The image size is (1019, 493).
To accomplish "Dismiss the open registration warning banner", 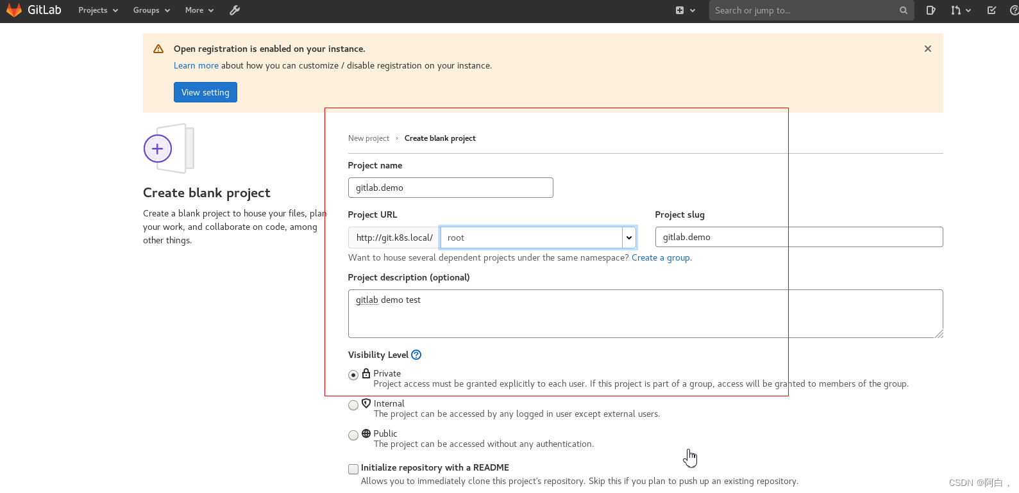I will click(928, 49).
